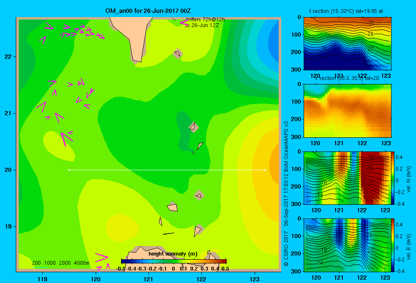Click the '0.3' tick on height anomaly colorbar
Viewport: 416px width, 283px height.
click(x=205, y=269)
